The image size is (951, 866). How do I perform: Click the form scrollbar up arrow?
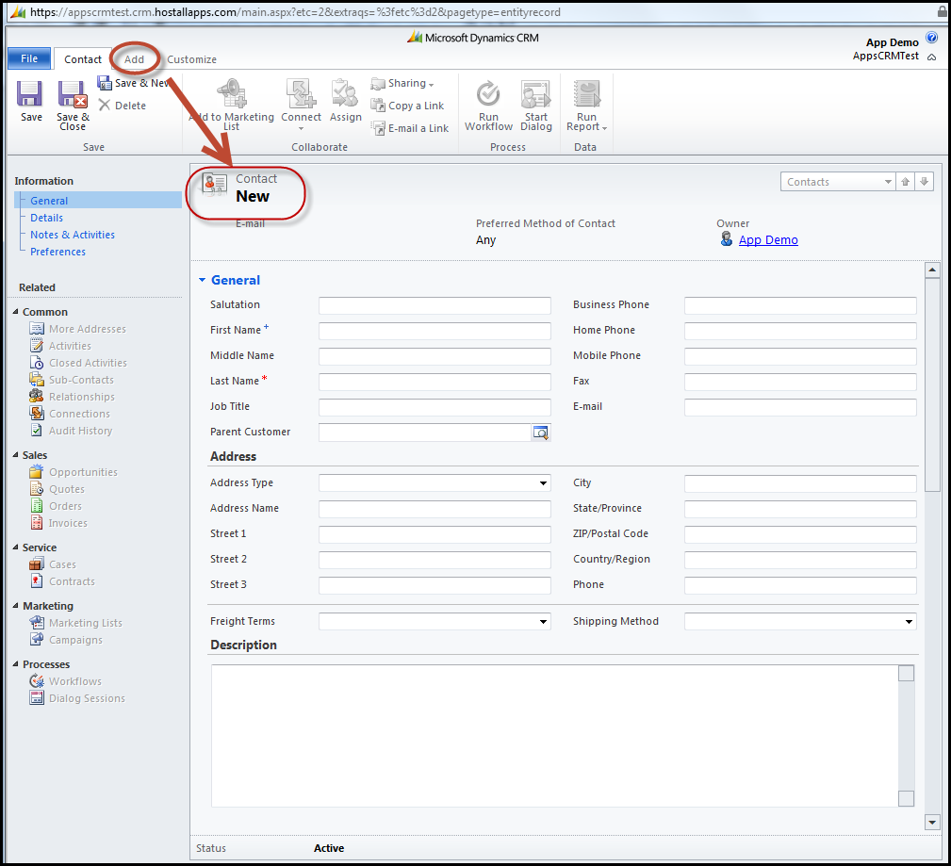tap(932, 270)
